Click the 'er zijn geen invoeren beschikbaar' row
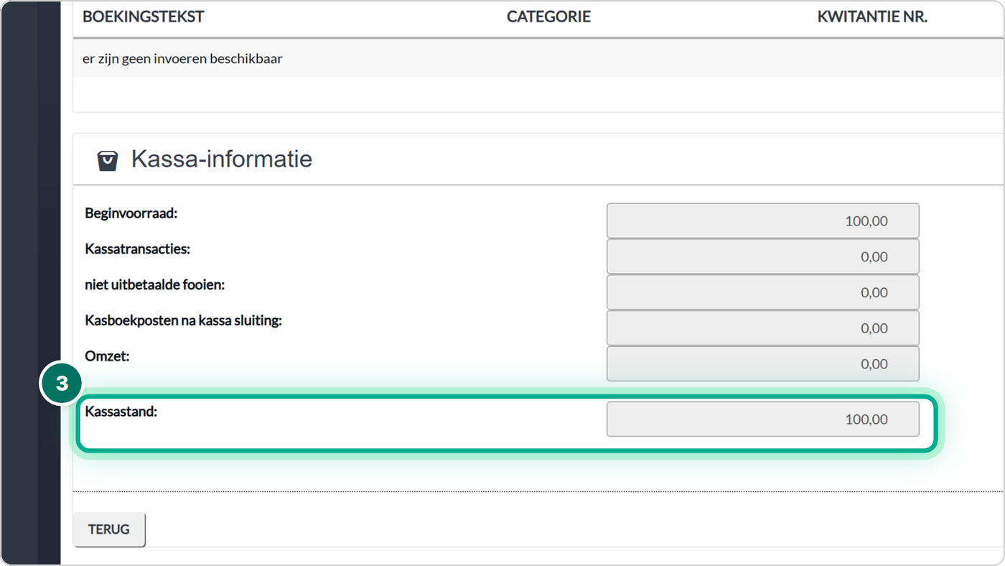 click(x=538, y=59)
